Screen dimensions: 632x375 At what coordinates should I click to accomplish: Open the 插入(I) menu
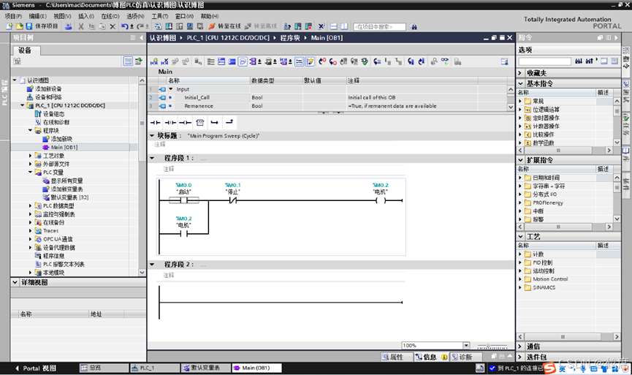pos(86,16)
